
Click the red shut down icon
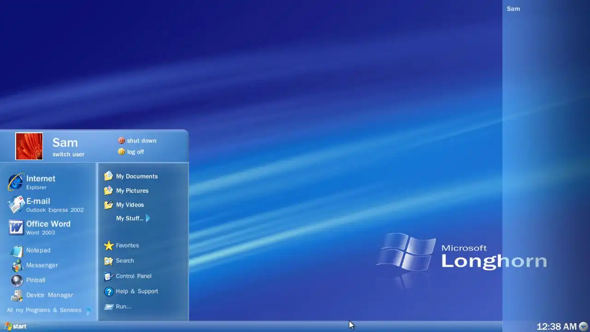(122, 141)
